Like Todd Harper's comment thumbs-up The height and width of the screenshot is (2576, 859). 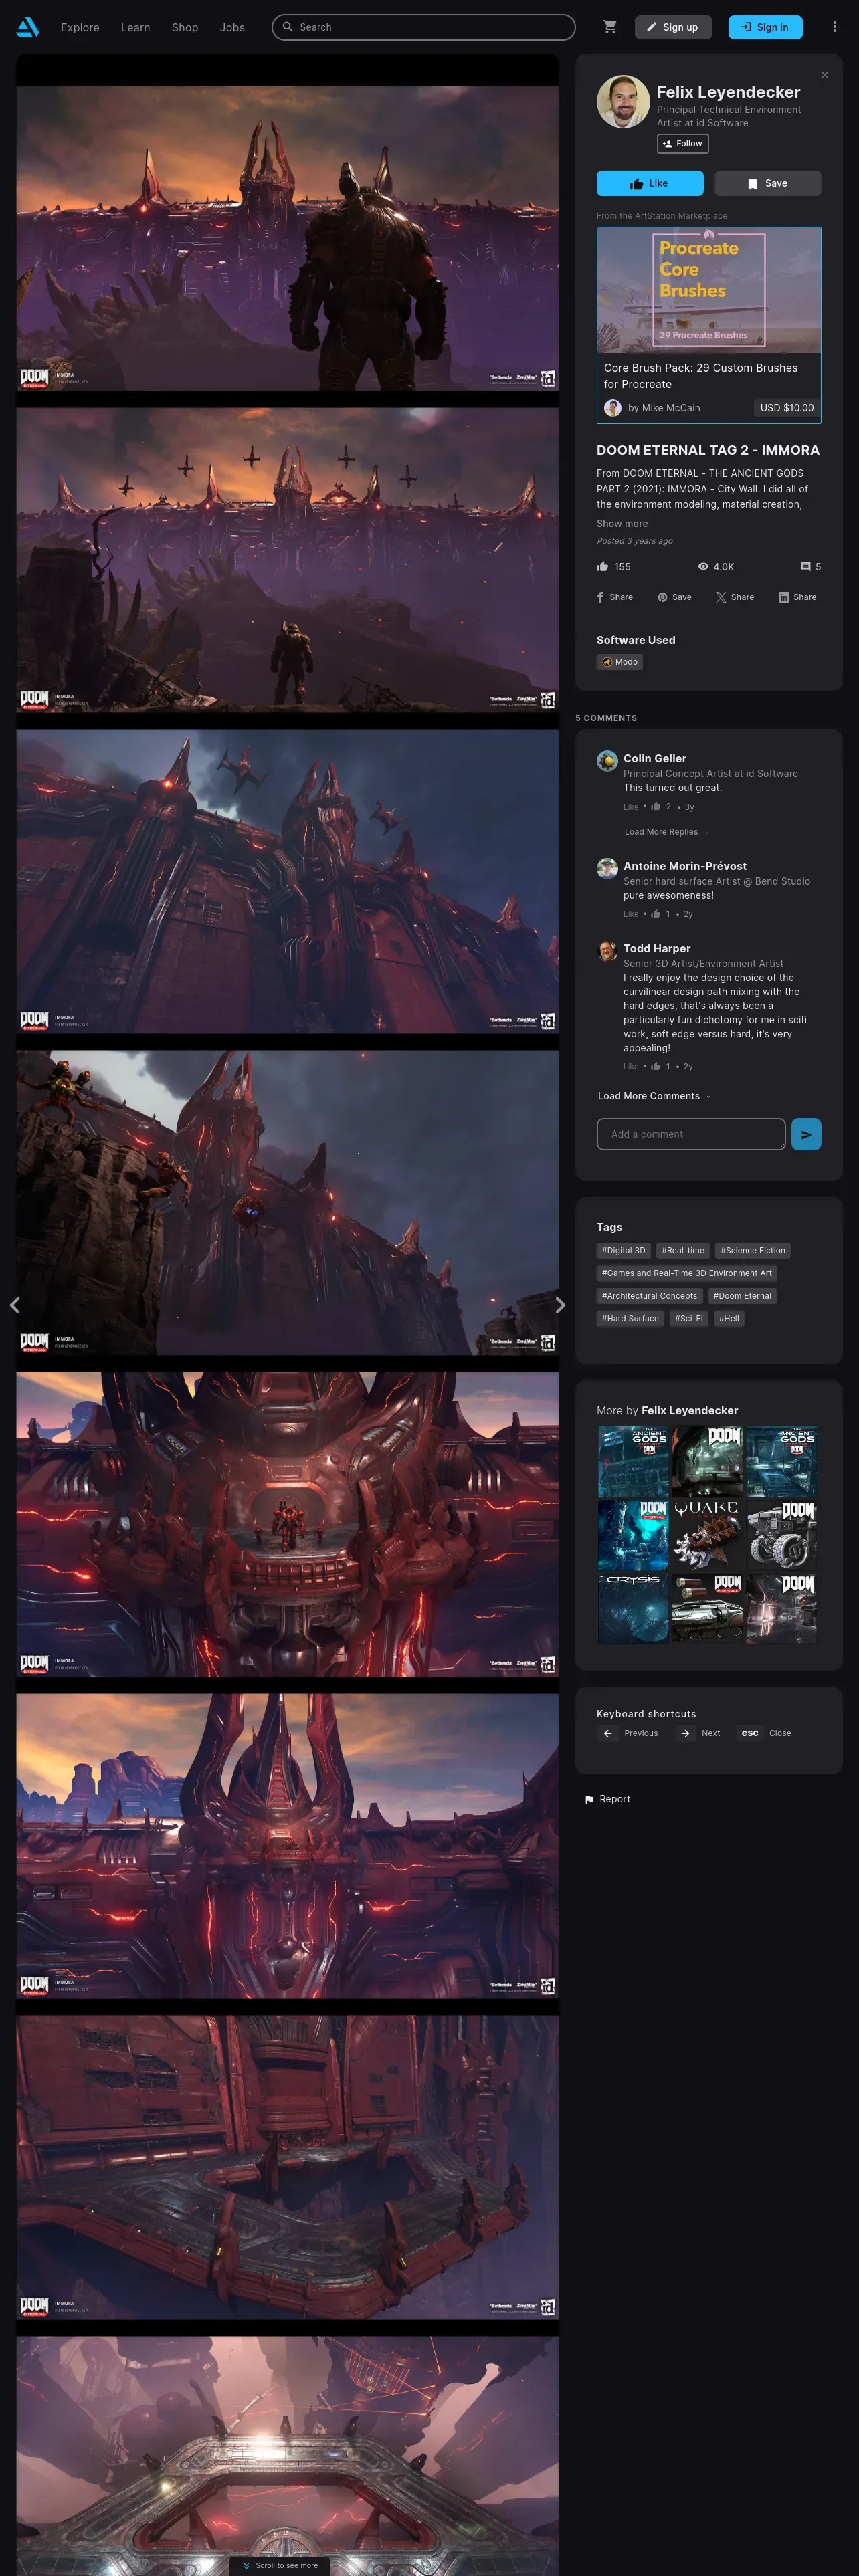656,1066
